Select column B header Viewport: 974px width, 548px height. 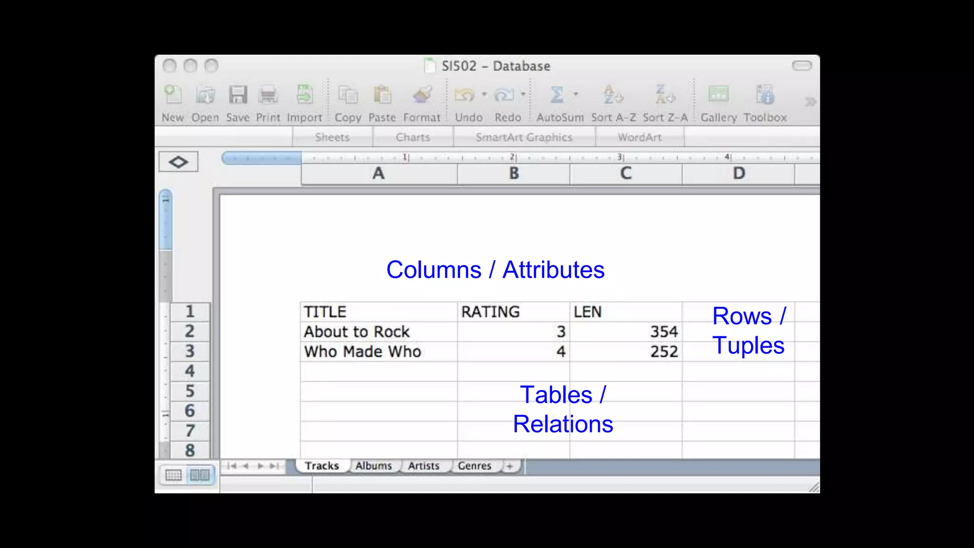514,174
